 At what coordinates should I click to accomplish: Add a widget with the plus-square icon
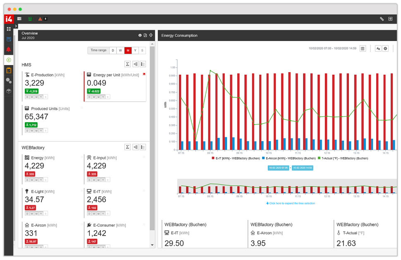(390, 19)
